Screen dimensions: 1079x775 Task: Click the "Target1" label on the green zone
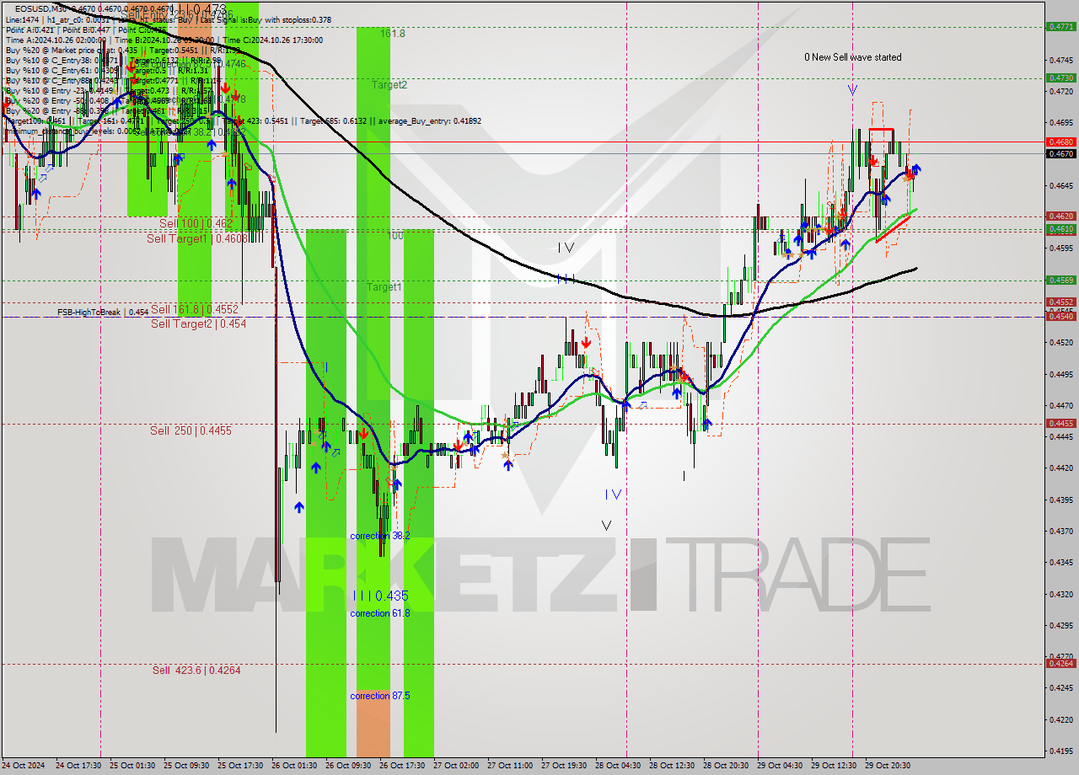[x=384, y=286]
